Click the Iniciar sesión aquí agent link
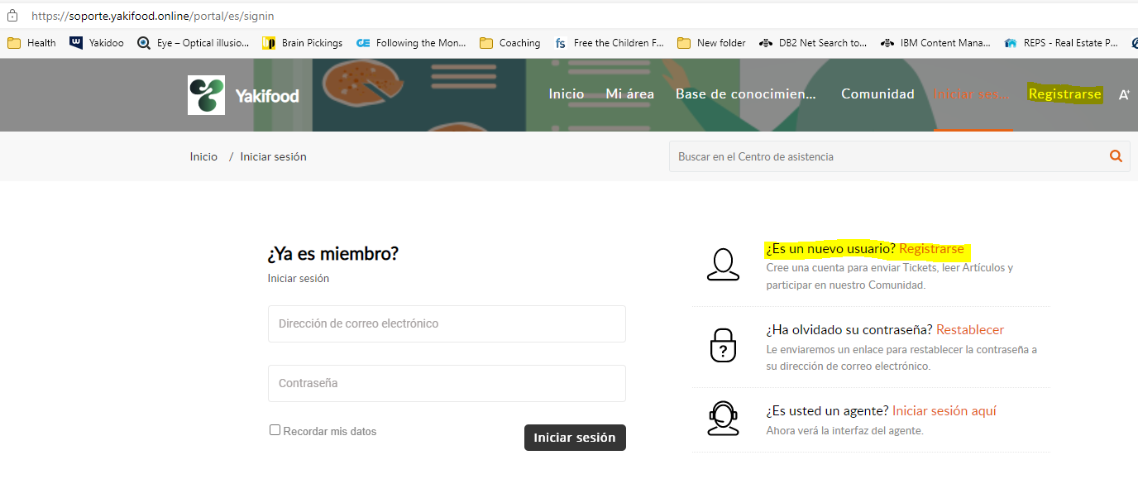 pos(944,411)
